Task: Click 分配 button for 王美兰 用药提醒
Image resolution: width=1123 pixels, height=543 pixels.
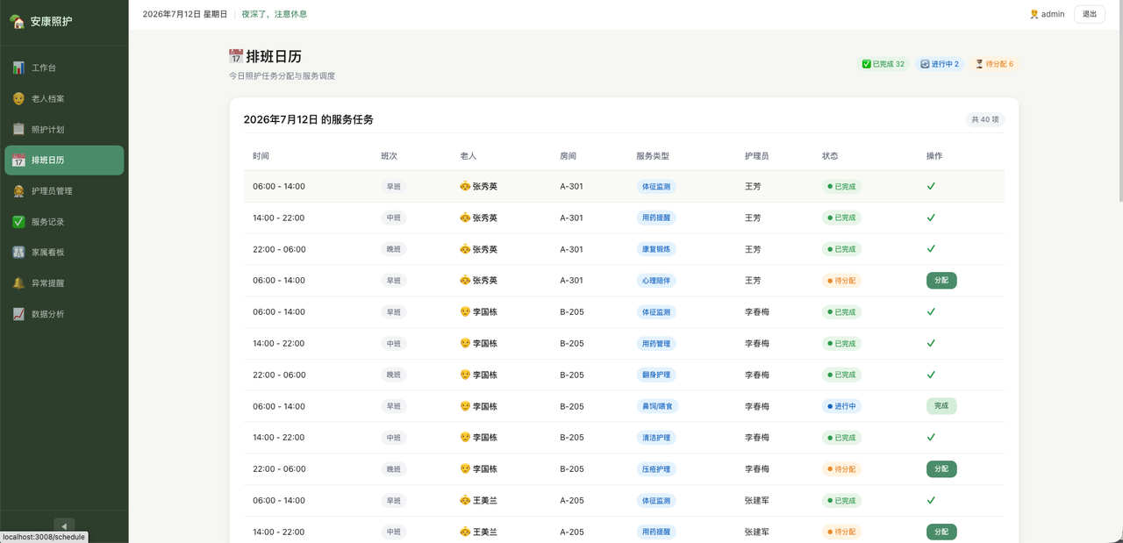Action: click(941, 532)
